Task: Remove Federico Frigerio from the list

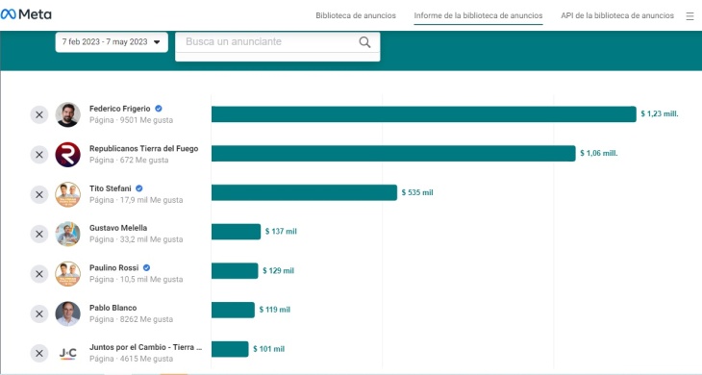Action: coord(39,114)
